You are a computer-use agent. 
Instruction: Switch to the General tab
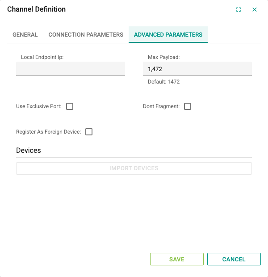click(x=25, y=35)
